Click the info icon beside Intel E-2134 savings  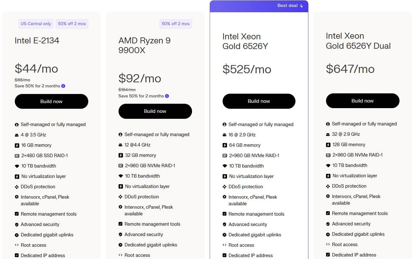[63, 86]
